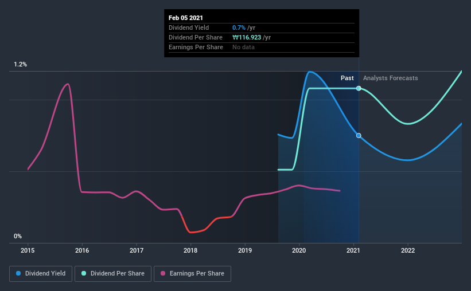Click the 0% y-axis label
The image size is (471, 291).
click(18, 237)
